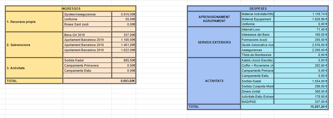Select the Roses Sant Jordi cell
333x118 pixels.
(87, 24)
